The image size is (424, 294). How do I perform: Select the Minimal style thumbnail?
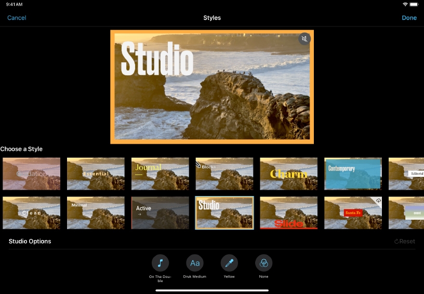[x=96, y=213]
